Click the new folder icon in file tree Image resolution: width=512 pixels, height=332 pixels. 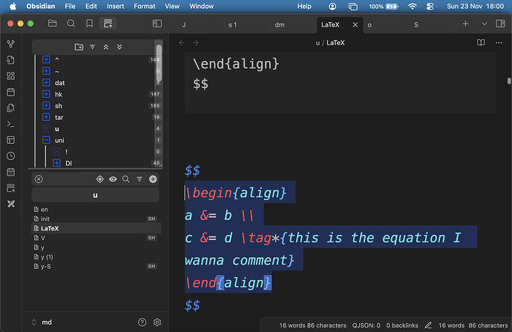[79, 47]
